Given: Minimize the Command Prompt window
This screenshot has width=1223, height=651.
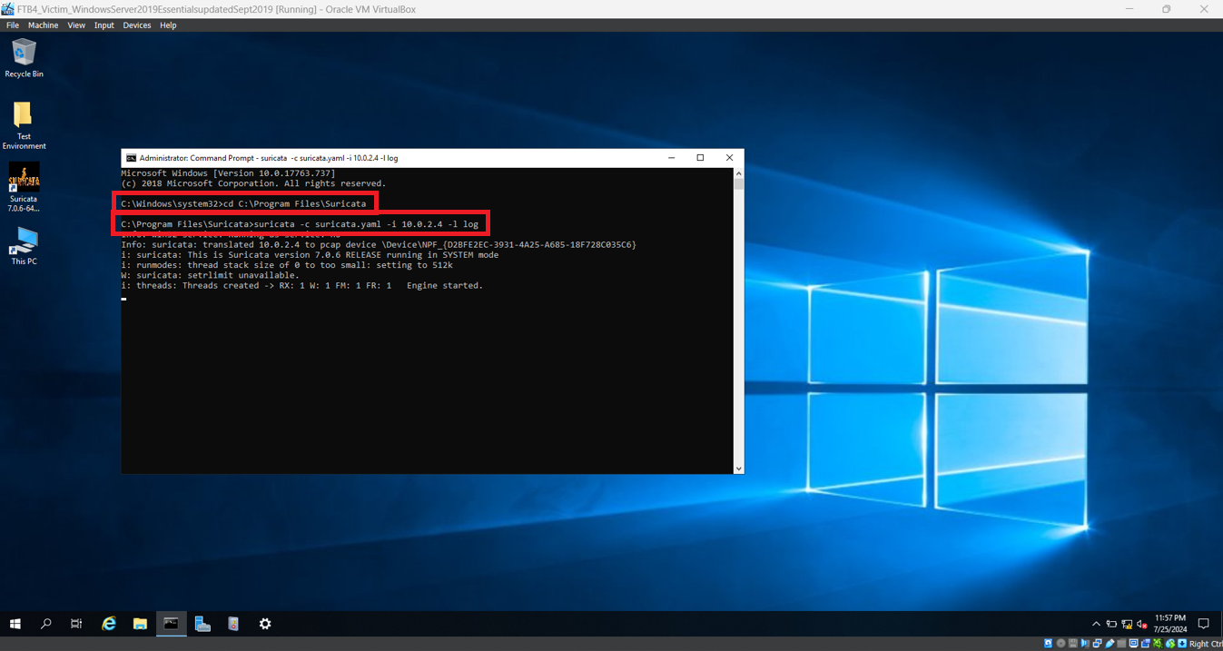Looking at the screenshot, I should click(672, 158).
